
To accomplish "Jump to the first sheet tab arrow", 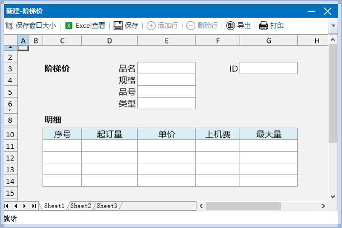I will coord(7,206).
